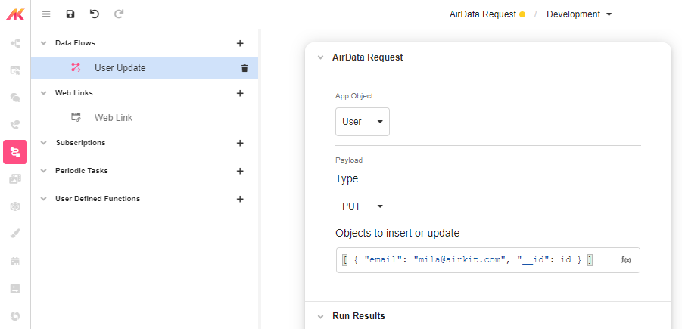Screen dimensions: 682x329
Task: Click the User Defined Functions label
Action: click(98, 199)
